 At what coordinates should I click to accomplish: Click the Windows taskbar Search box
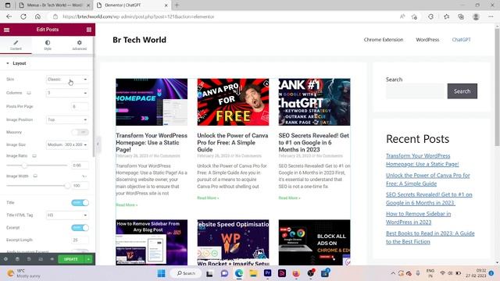tap(186, 273)
